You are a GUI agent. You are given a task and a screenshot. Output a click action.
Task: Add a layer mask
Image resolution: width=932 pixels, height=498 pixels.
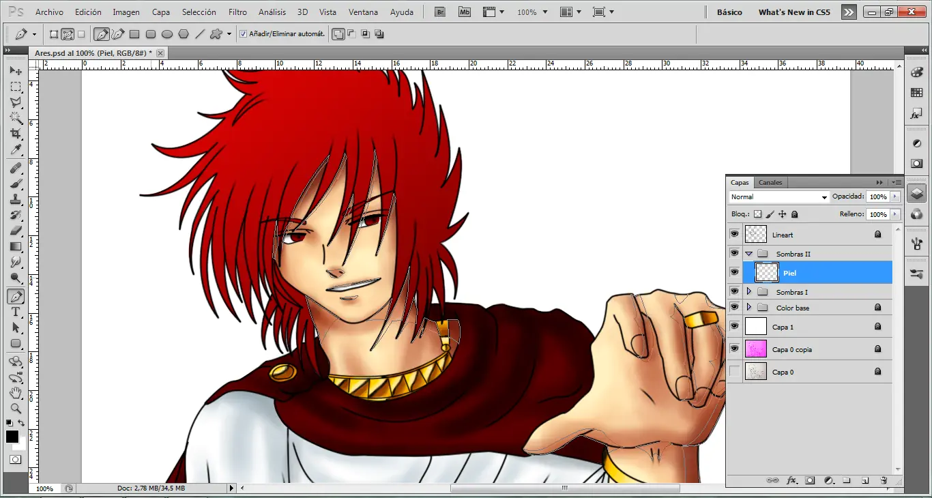tap(810, 480)
